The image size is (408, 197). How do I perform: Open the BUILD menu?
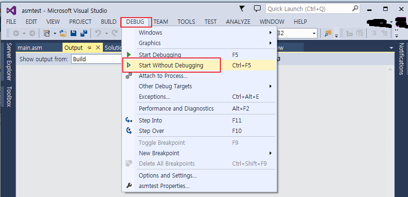(109, 22)
